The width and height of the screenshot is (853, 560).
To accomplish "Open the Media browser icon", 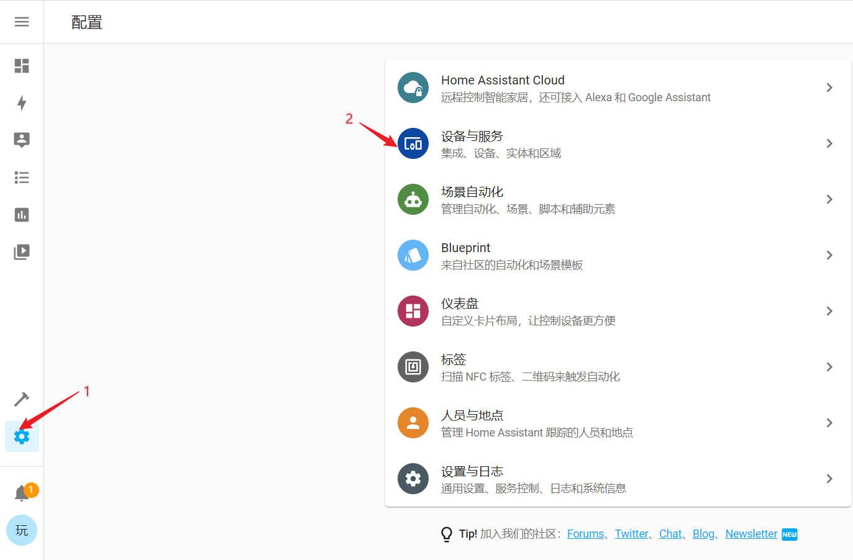I will tap(22, 252).
